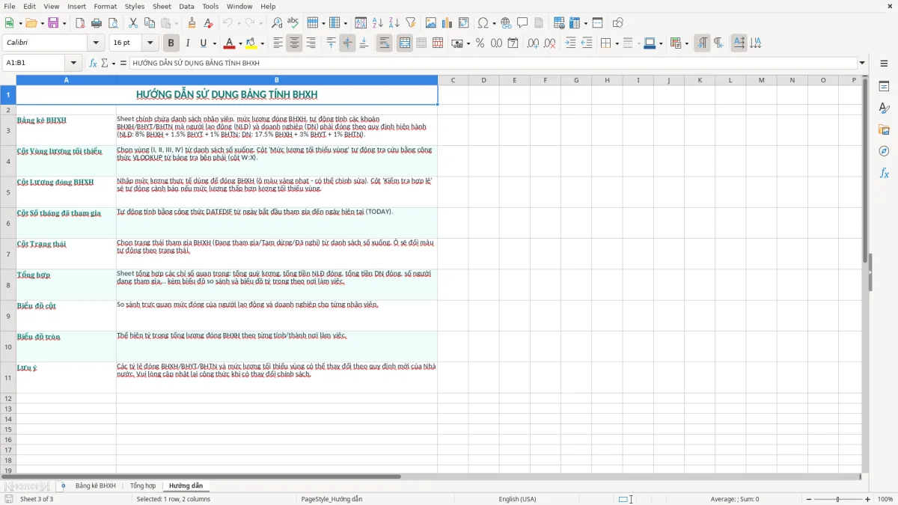The image size is (898, 505).
Task: Select column C header
Action: (x=453, y=80)
